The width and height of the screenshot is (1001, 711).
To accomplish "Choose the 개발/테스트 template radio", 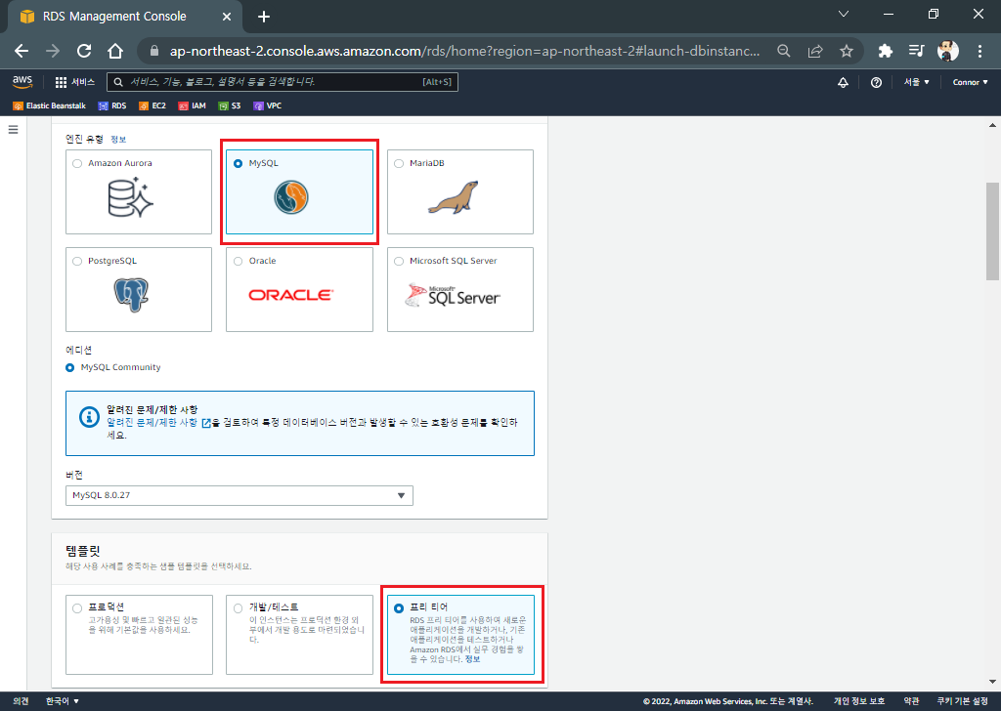I will pyautogui.click(x=239, y=608).
